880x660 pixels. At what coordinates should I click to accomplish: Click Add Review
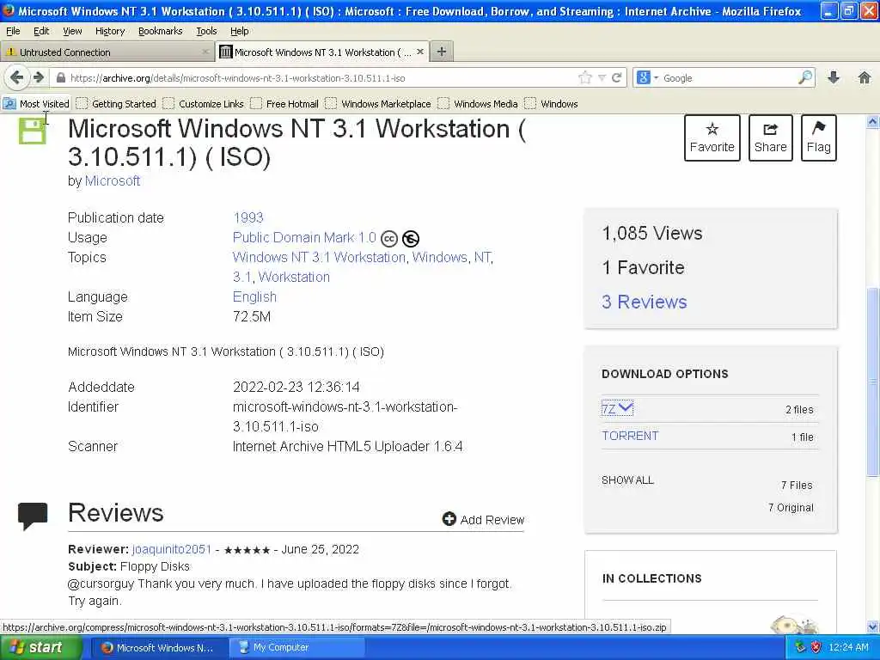(483, 520)
